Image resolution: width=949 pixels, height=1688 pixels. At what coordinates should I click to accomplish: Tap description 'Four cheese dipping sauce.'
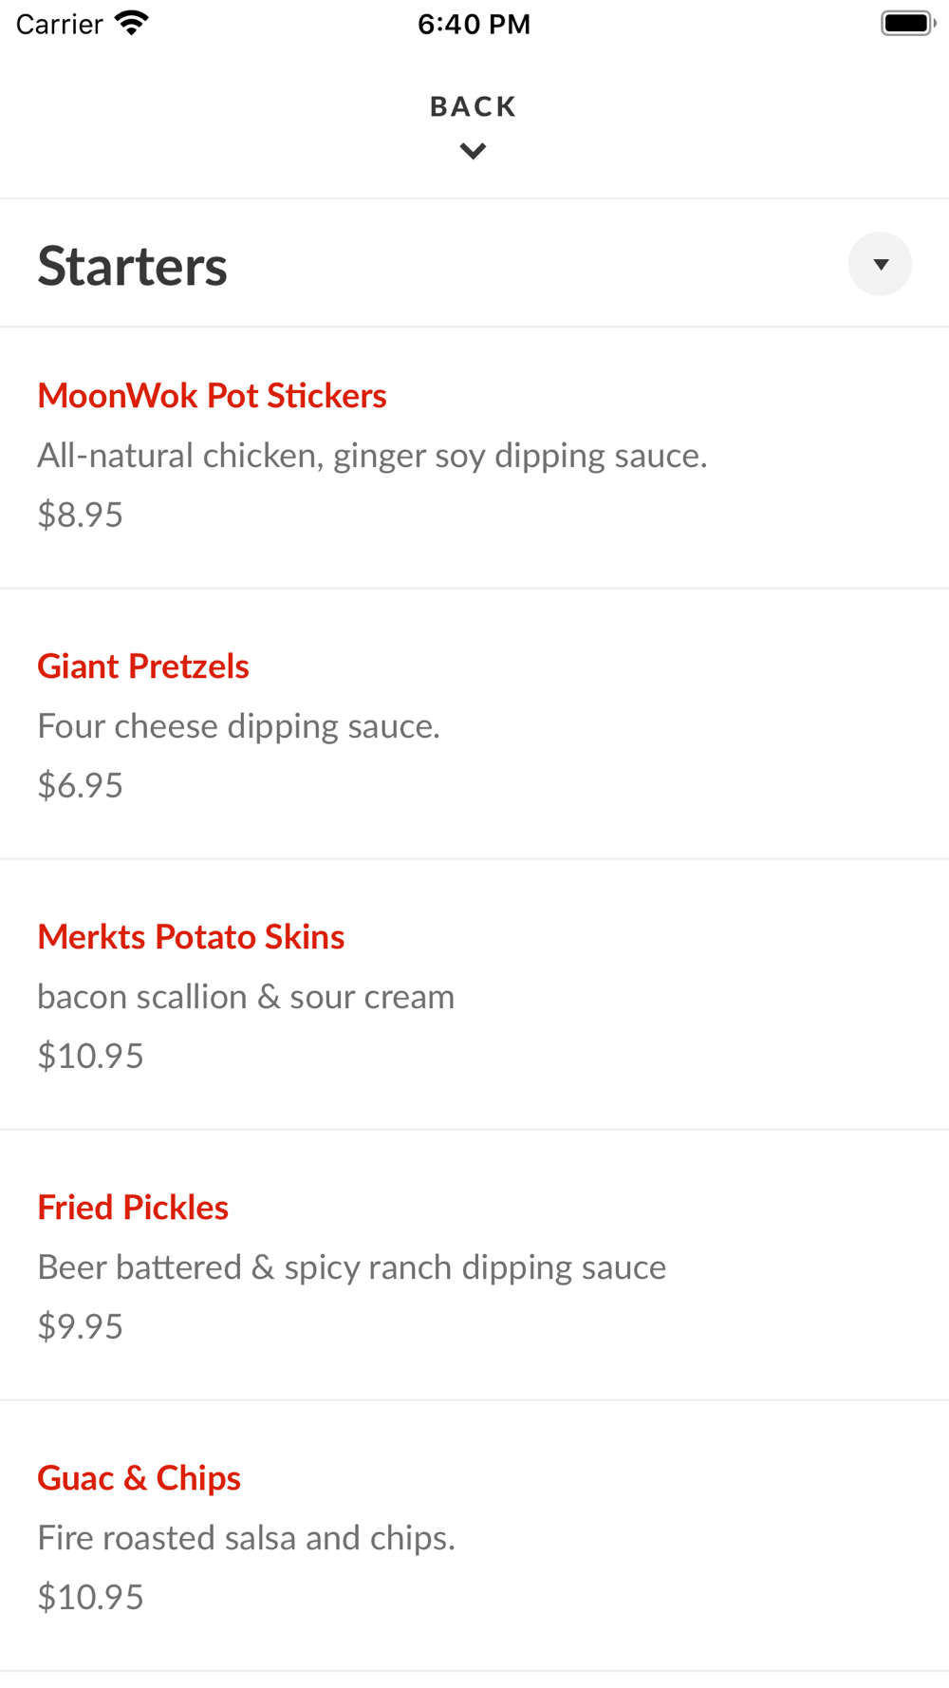pos(238,726)
